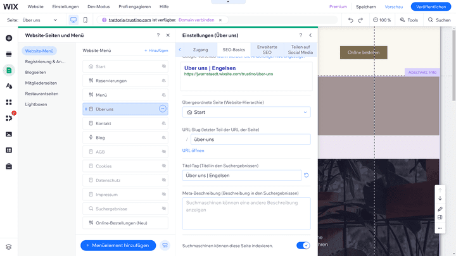Toggle search engine indexing switch

click(x=303, y=245)
